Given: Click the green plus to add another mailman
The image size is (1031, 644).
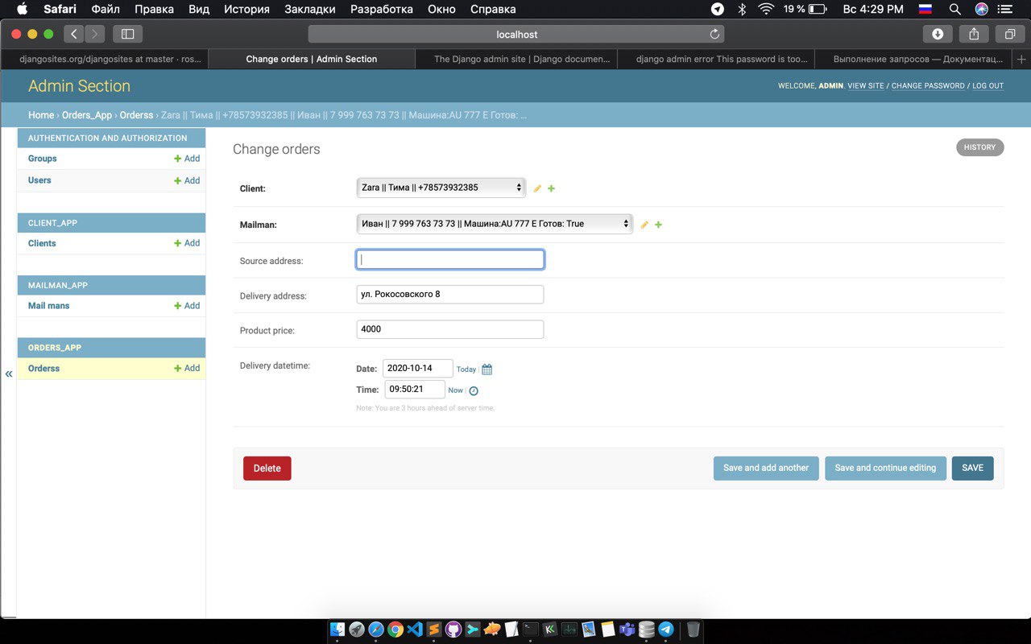Looking at the screenshot, I should 658,225.
